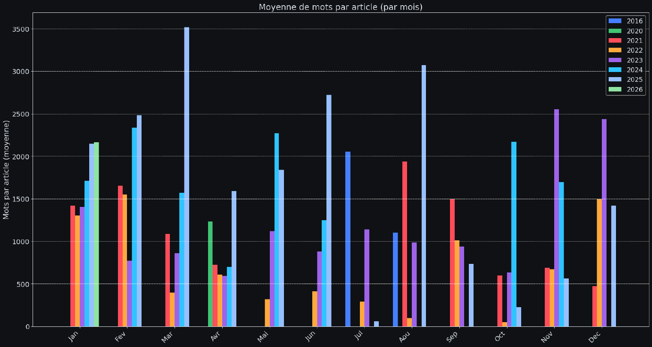Click the 2025 legend label text
This screenshot has height=347, width=652.
click(x=634, y=80)
